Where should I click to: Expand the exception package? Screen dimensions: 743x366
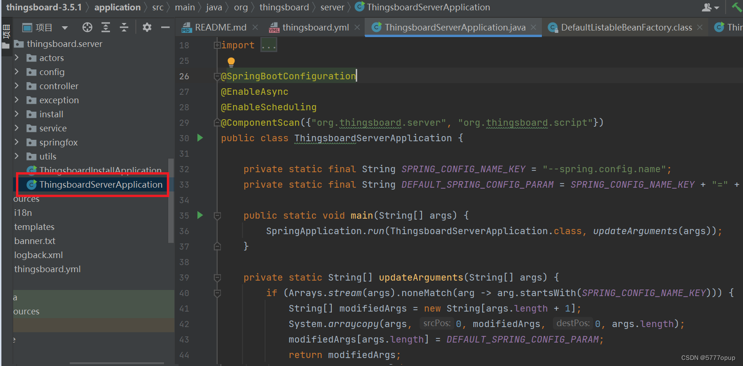pos(17,100)
